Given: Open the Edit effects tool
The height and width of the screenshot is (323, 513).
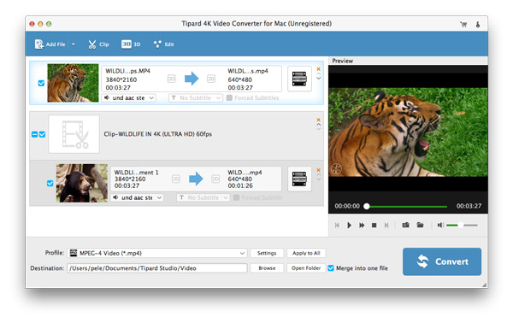Looking at the screenshot, I should pyautogui.click(x=163, y=44).
